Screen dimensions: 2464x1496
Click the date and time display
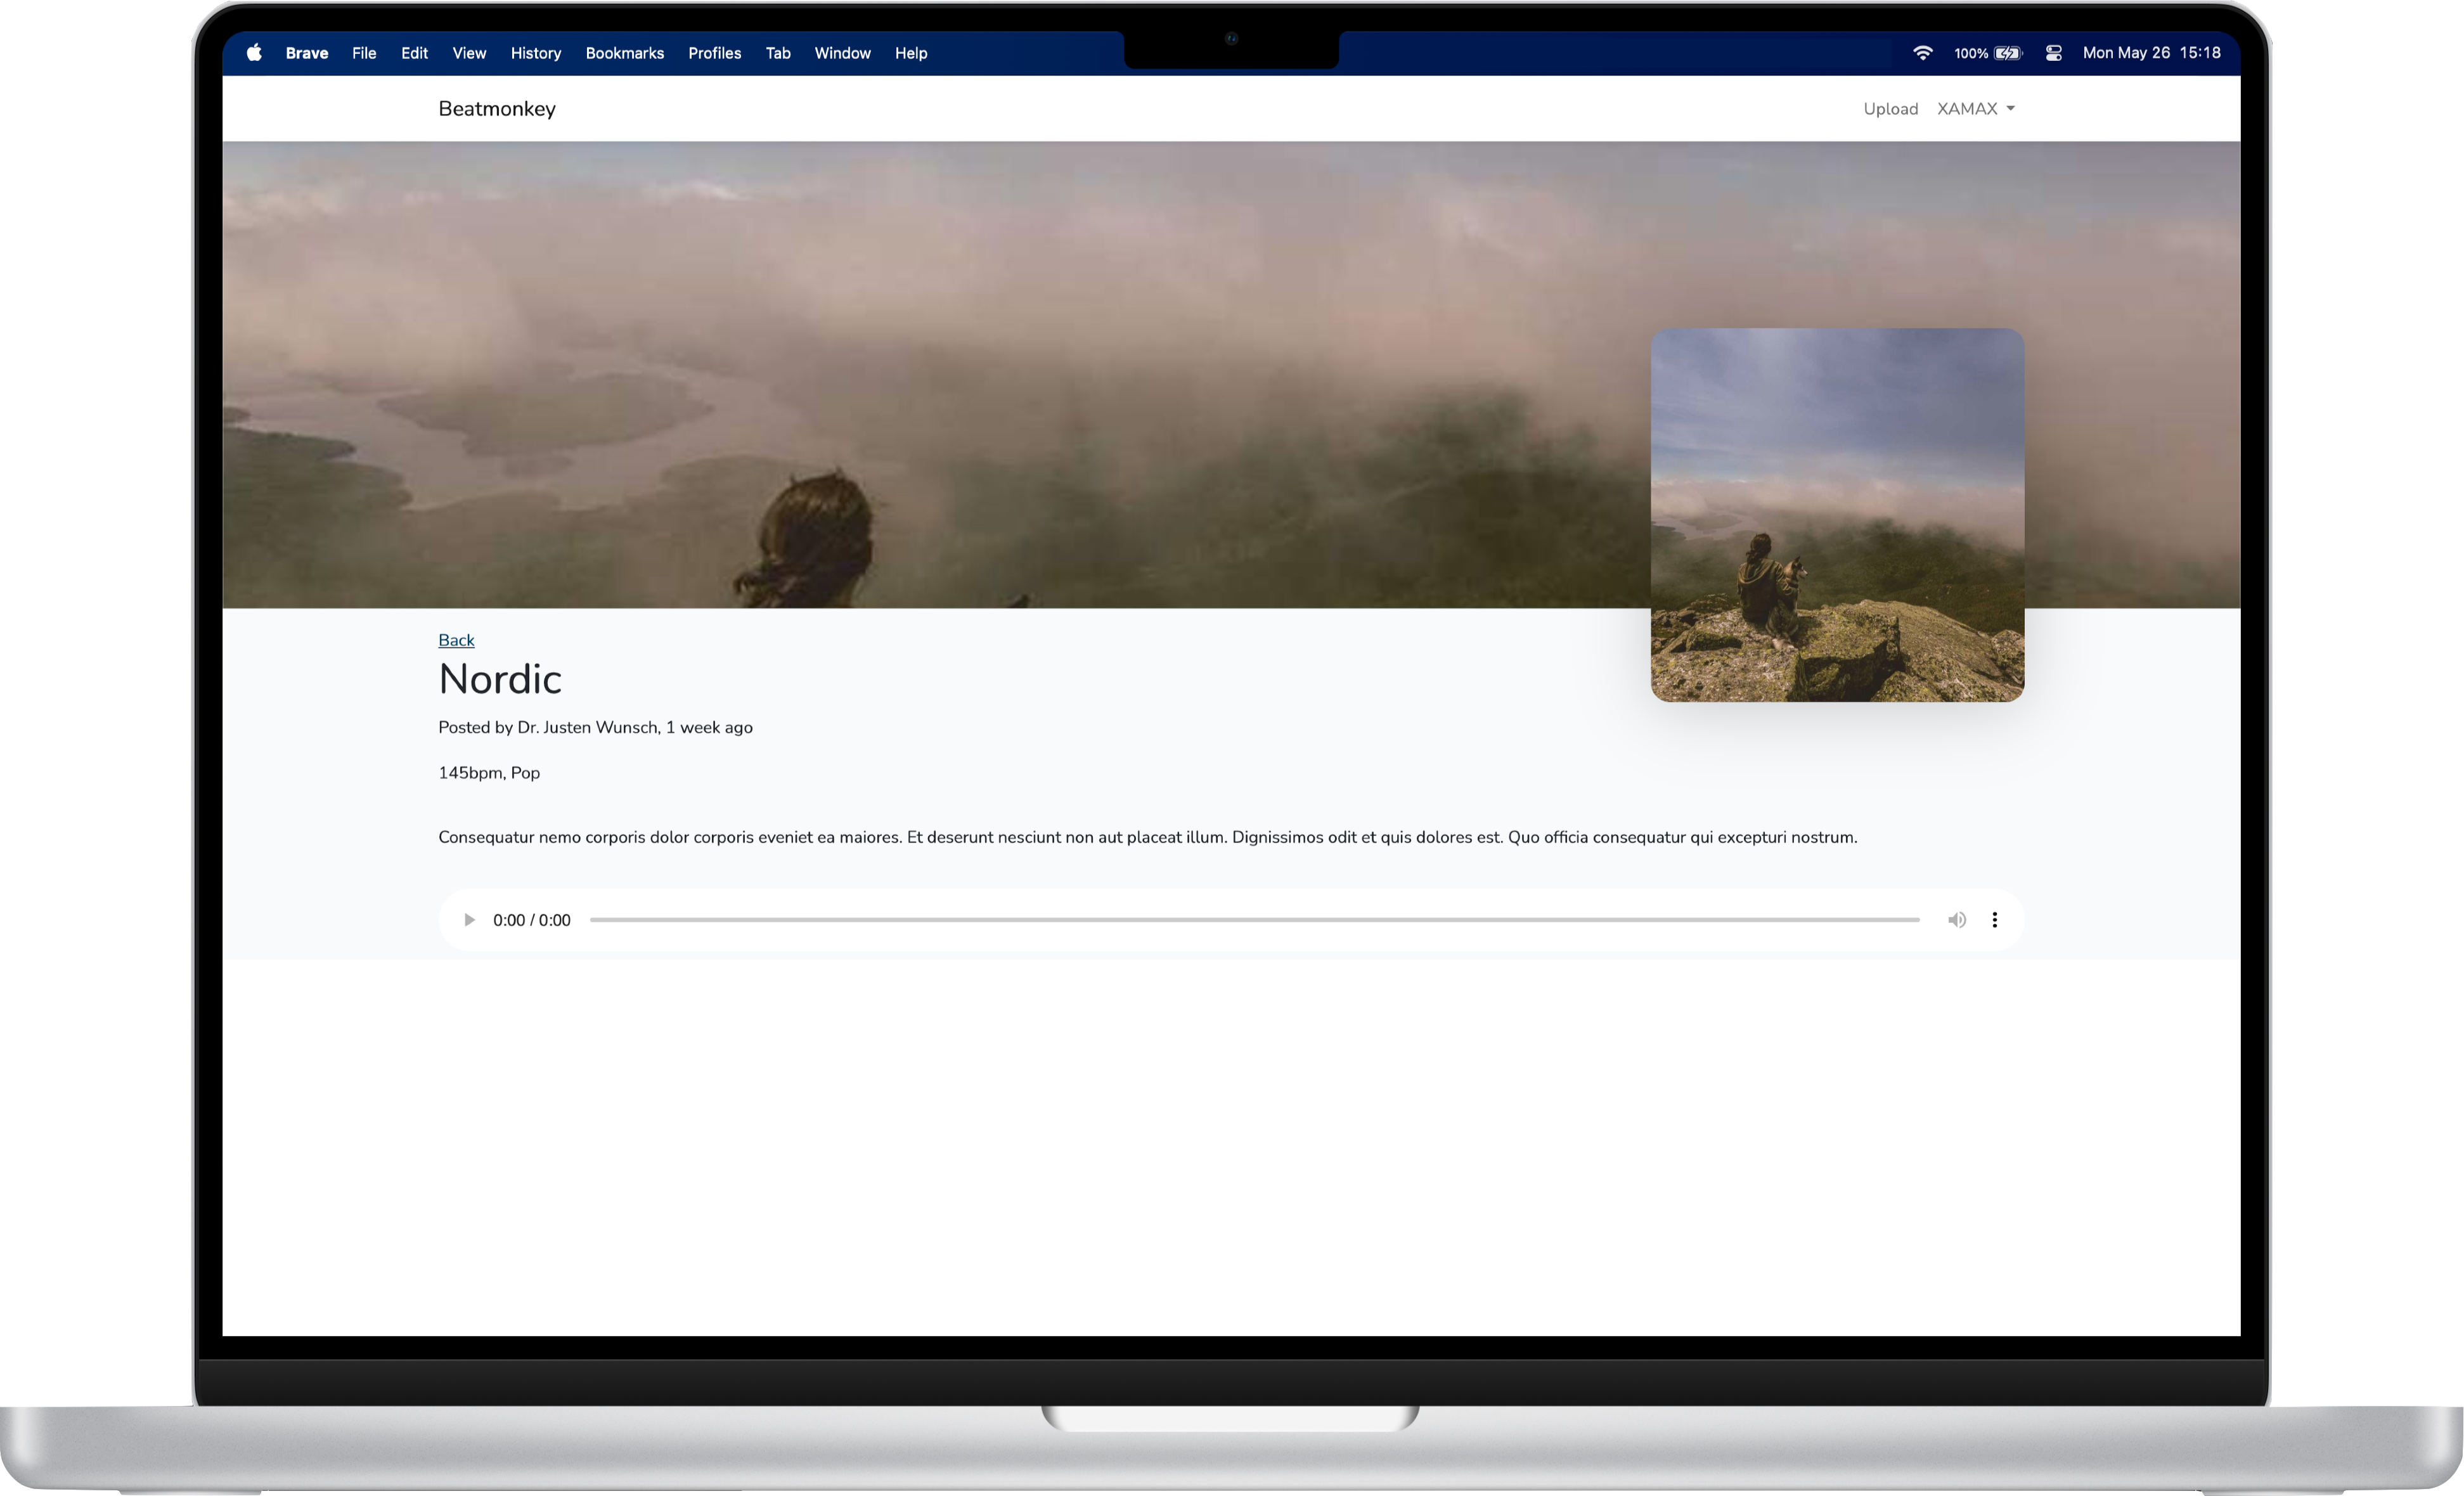(2151, 53)
